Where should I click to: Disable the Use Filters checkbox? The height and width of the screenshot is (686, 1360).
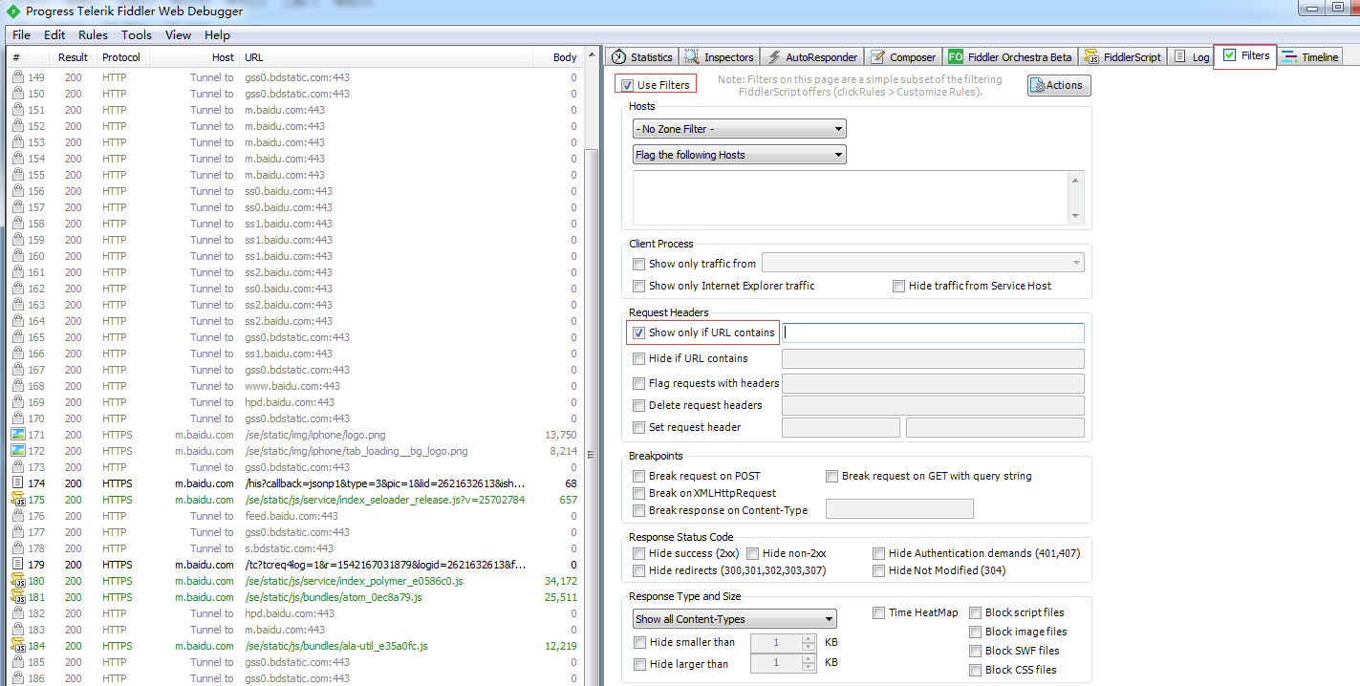(x=627, y=85)
